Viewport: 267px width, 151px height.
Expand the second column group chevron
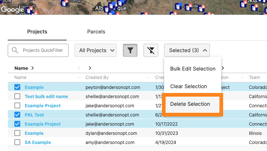(90, 68)
